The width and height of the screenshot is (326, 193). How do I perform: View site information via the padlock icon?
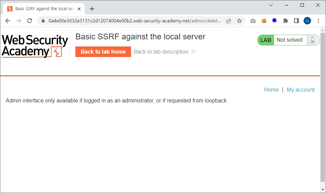click(43, 21)
